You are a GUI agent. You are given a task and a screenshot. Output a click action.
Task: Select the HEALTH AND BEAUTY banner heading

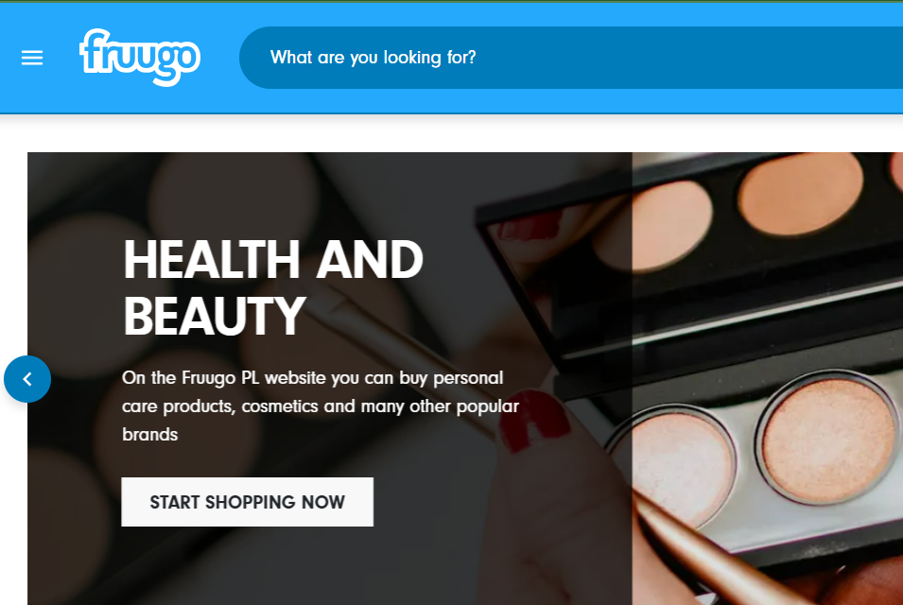pos(273,287)
